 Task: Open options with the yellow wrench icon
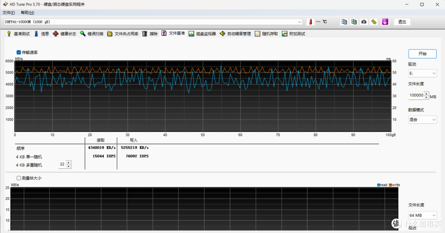[x=374, y=22]
